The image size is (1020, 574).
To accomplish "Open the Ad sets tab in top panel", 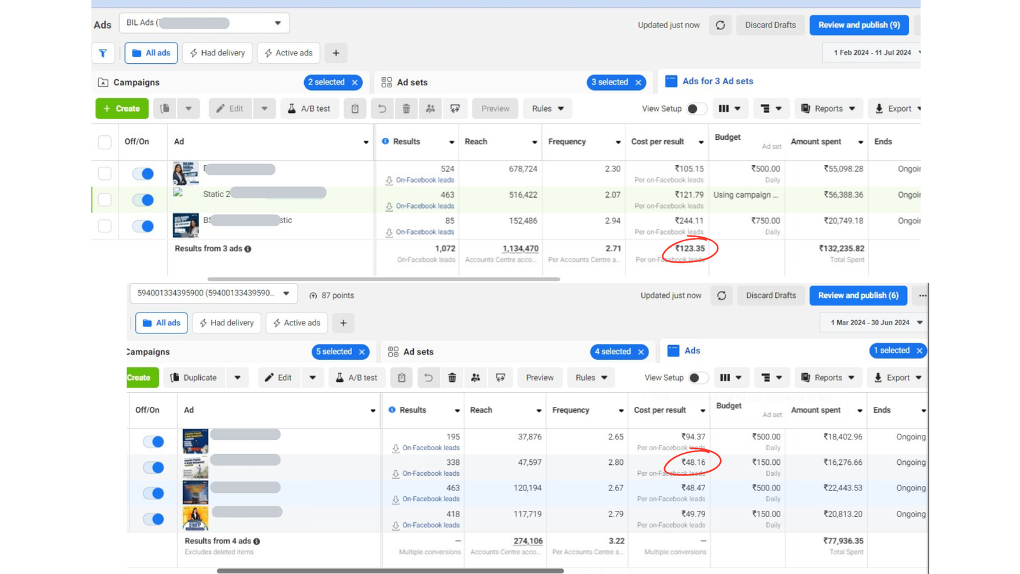I will tap(412, 82).
